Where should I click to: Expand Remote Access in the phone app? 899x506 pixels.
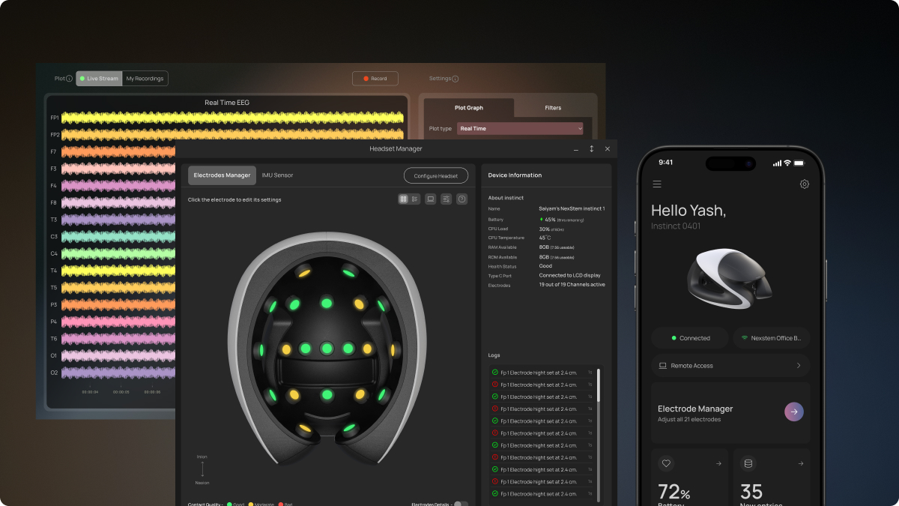tap(730, 366)
